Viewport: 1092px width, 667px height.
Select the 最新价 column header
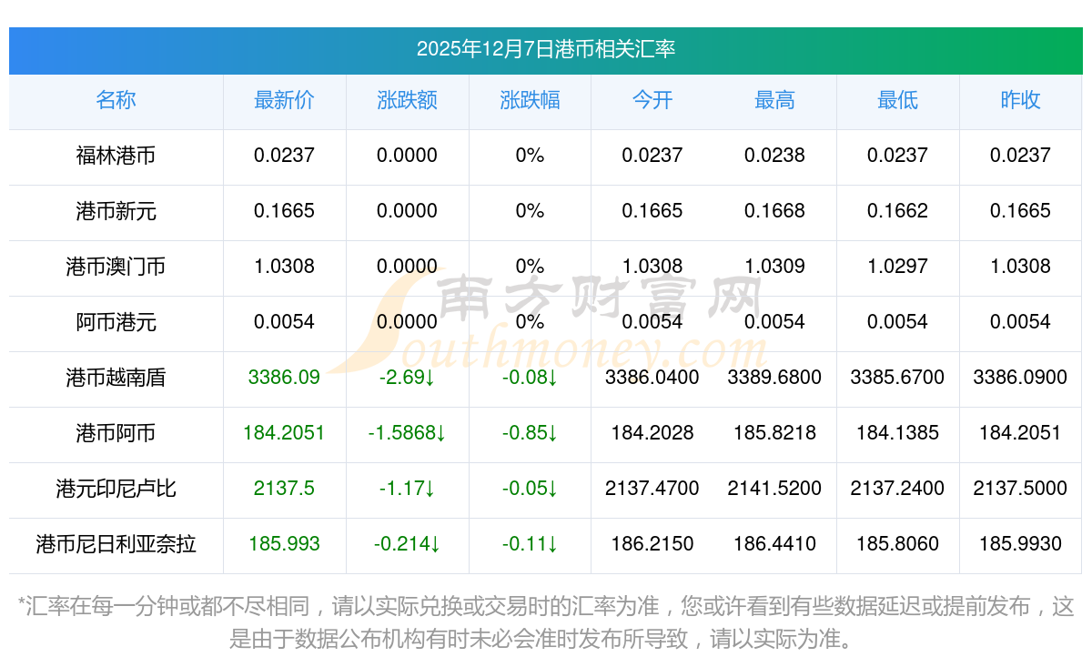[284, 100]
